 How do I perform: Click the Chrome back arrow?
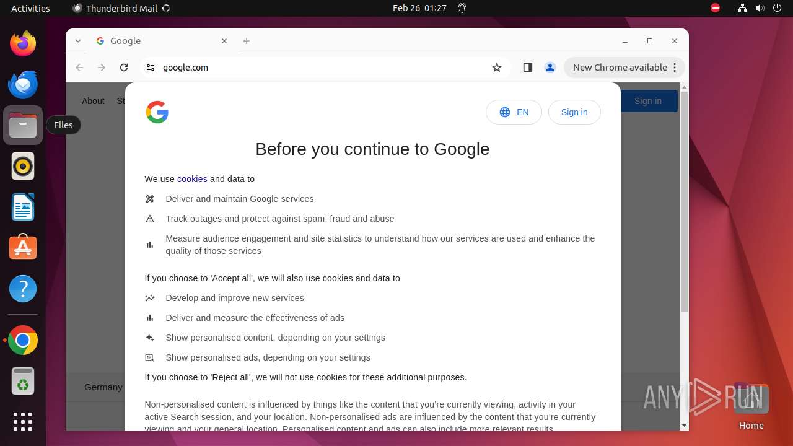(x=79, y=68)
